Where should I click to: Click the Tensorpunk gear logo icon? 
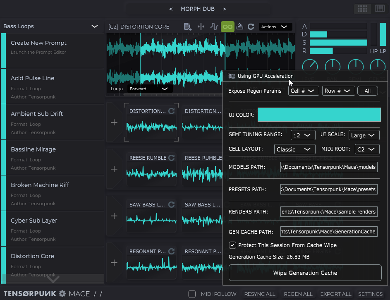tap(62, 294)
